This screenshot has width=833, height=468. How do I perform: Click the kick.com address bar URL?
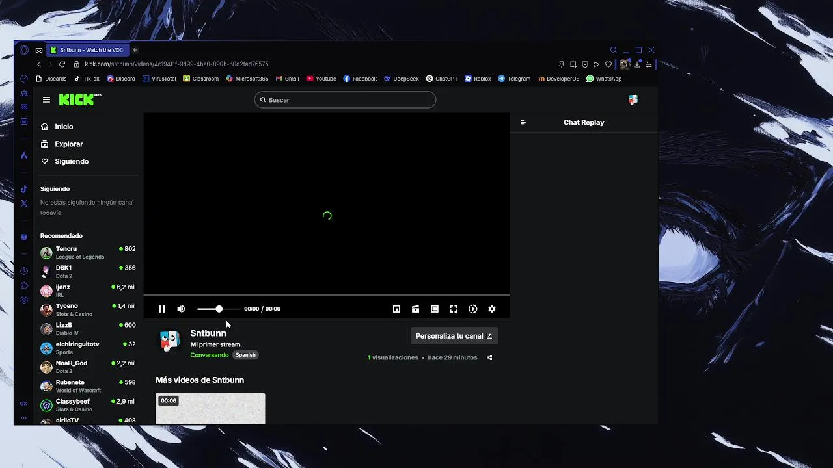tap(176, 64)
